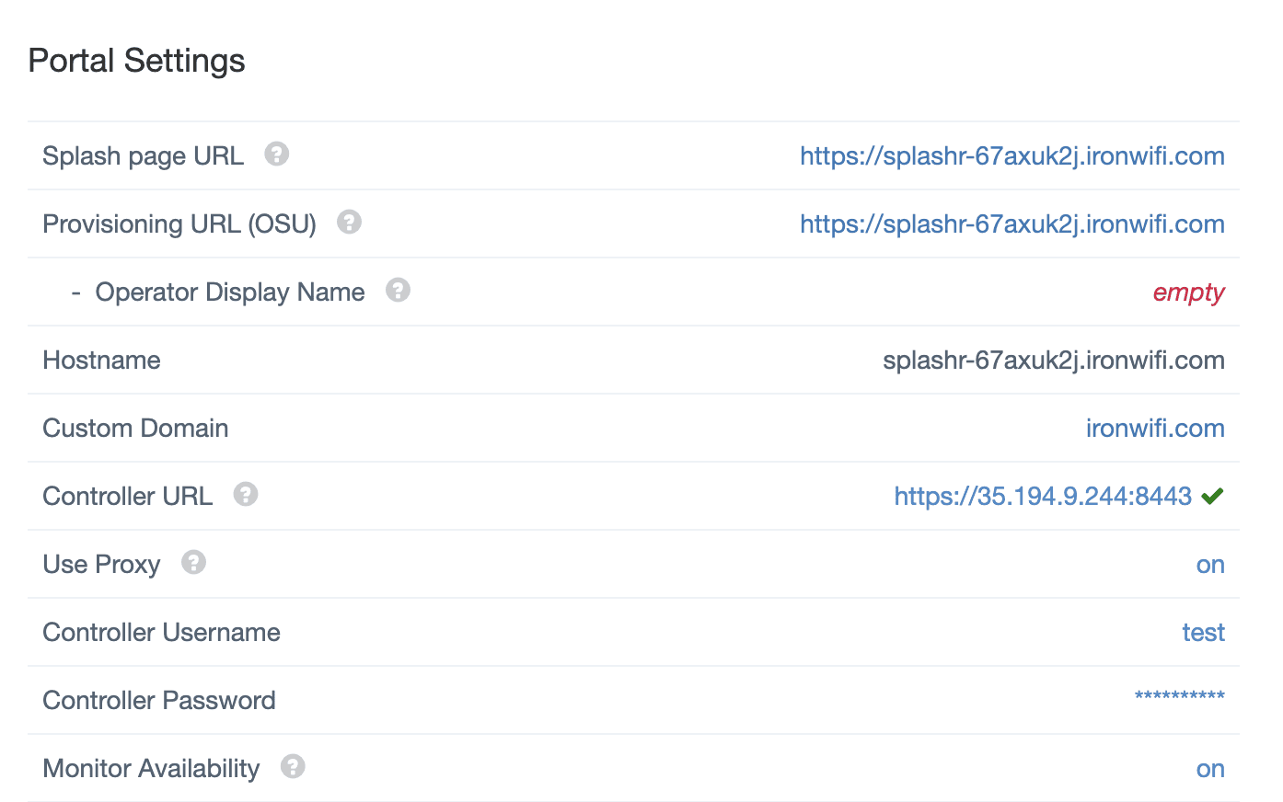Click the Controller Password label

coord(159,701)
